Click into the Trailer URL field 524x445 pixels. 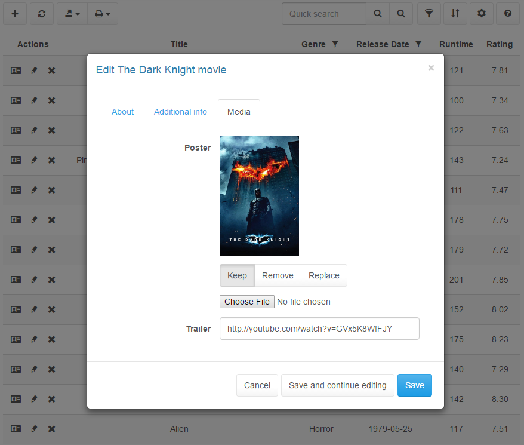[x=319, y=328]
